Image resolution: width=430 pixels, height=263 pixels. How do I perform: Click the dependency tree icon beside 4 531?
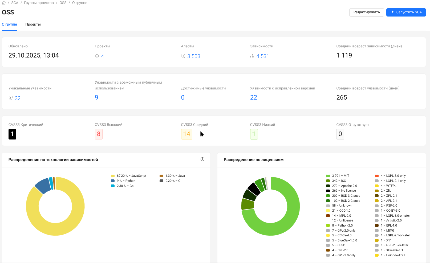(x=252, y=56)
